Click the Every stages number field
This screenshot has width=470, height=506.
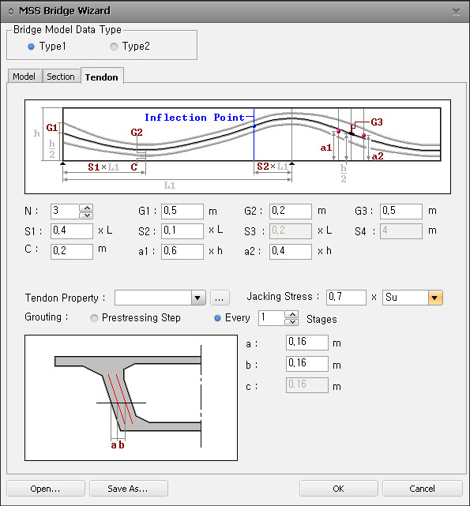[272, 318]
